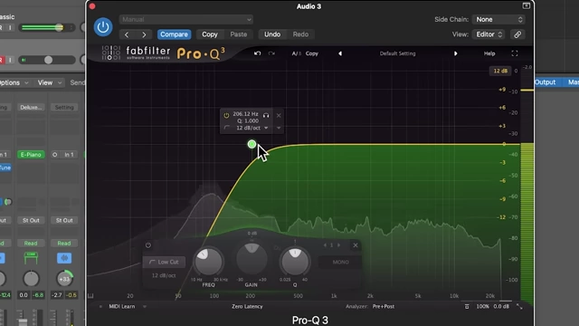Click the Q knob

(x=295, y=262)
